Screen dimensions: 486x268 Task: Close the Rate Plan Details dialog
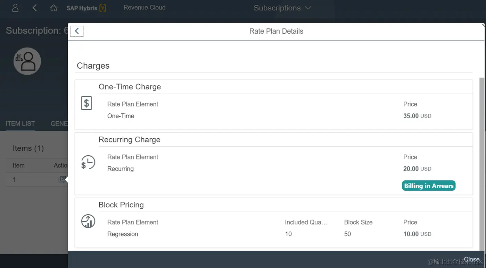pos(471,259)
